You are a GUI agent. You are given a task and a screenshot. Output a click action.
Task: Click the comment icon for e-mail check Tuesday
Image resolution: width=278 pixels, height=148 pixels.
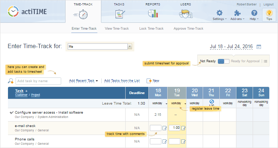point(183,128)
